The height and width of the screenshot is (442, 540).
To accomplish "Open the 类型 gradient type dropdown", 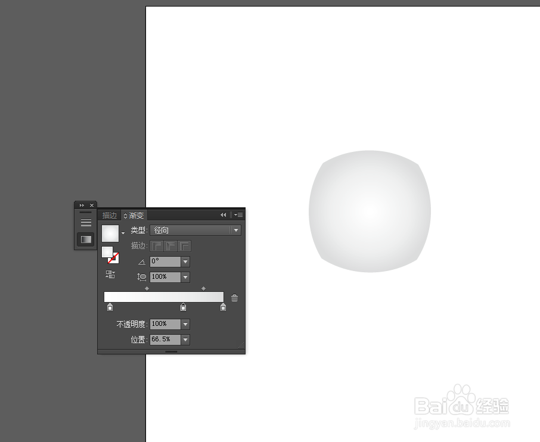I will [195, 231].
